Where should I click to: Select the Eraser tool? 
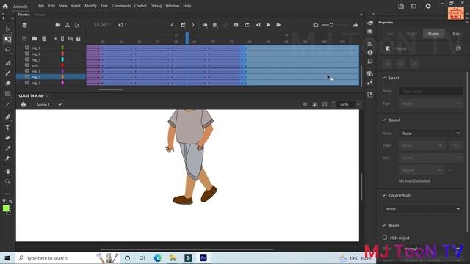tap(8, 83)
